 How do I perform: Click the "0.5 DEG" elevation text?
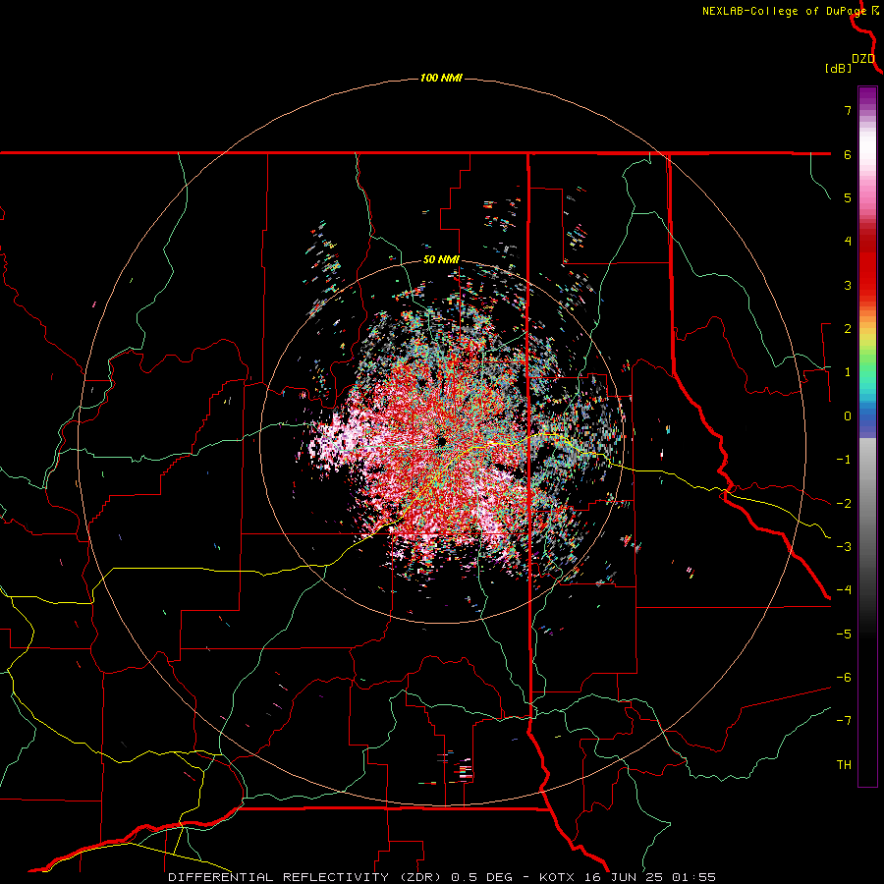(481, 877)
